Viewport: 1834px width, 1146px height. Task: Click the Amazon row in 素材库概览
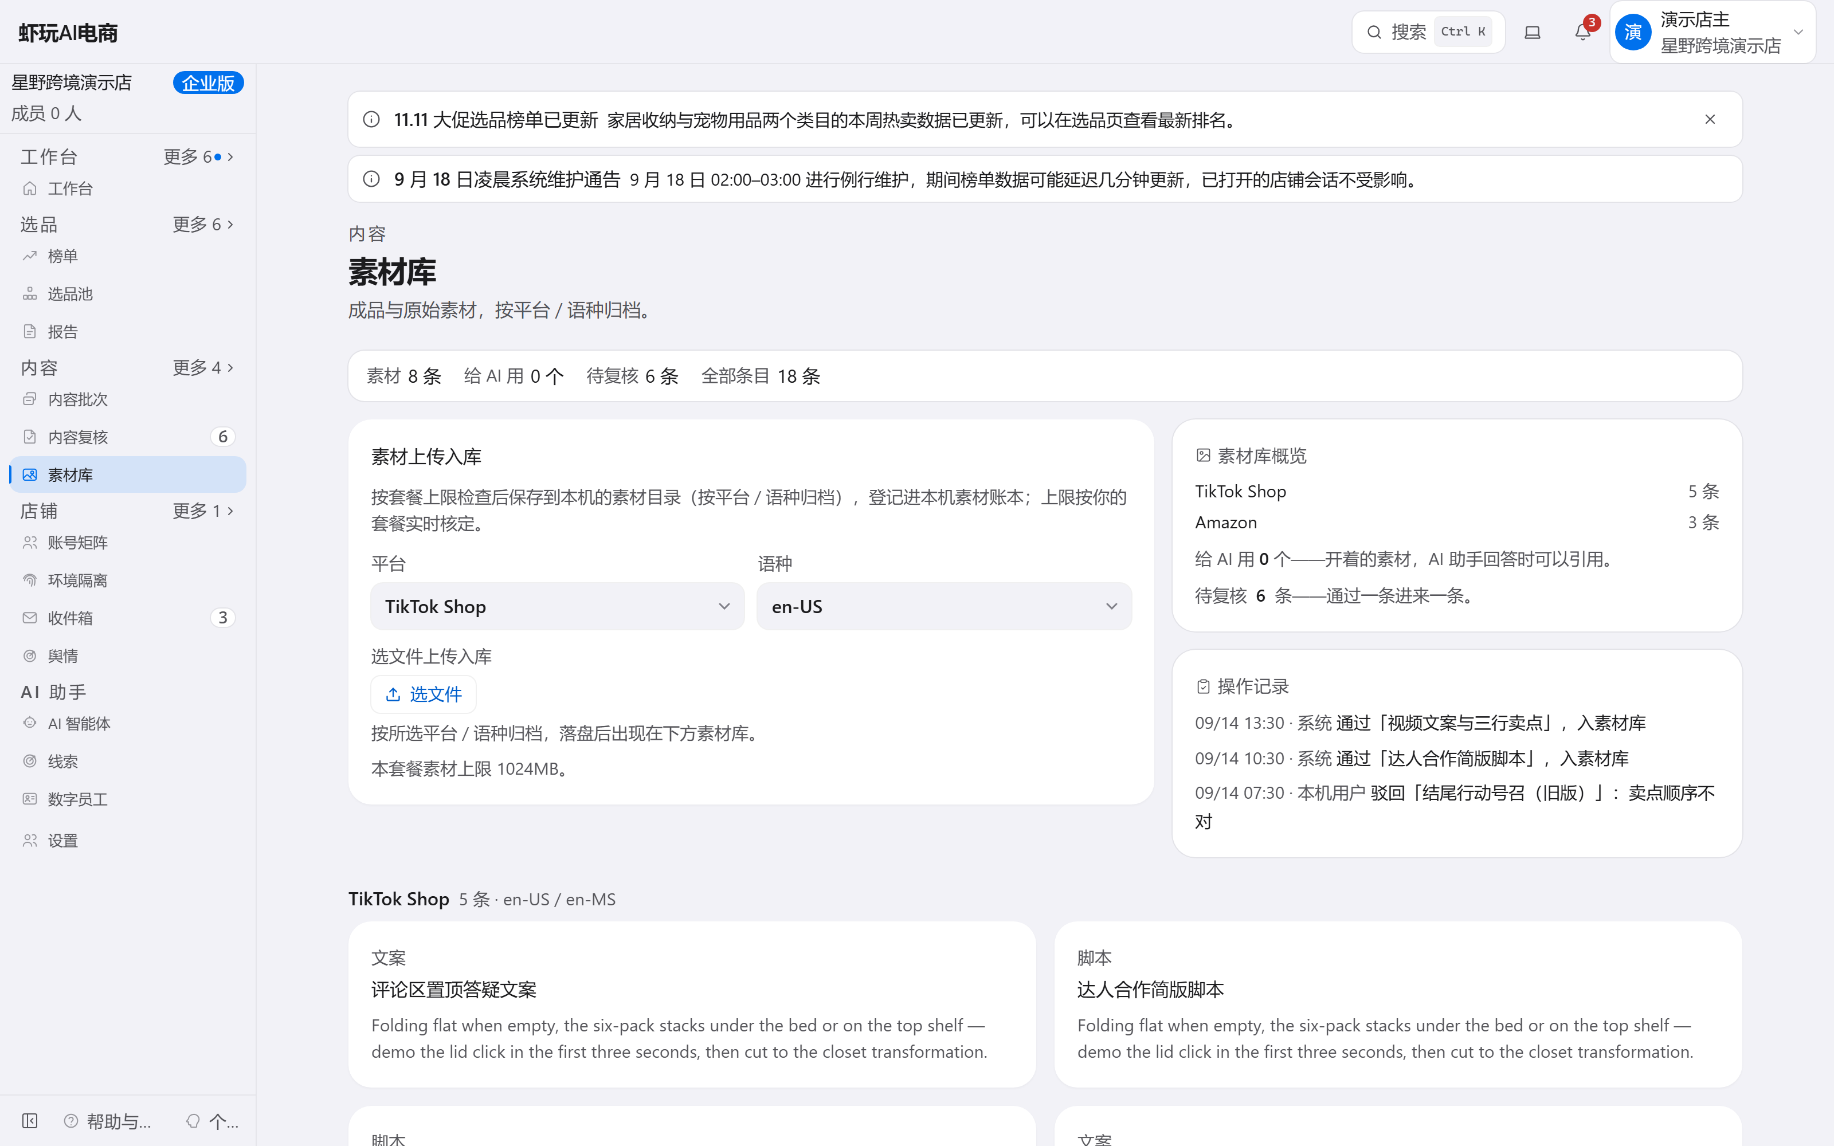tap(1456, 523)
